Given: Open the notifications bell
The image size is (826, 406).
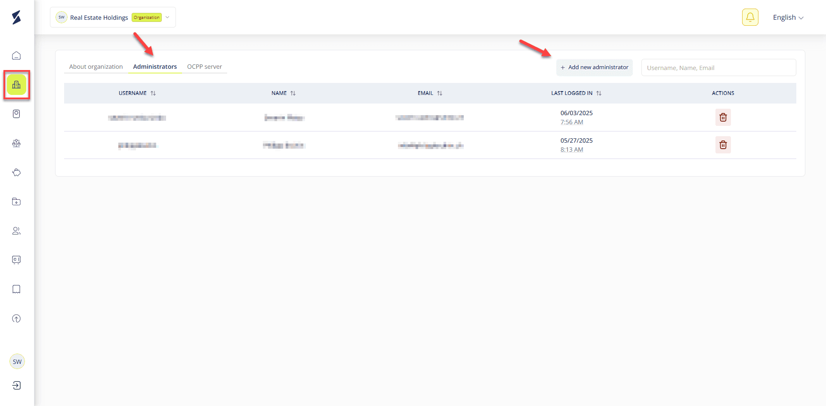Looking at the screenshot, I should point(750,17).
